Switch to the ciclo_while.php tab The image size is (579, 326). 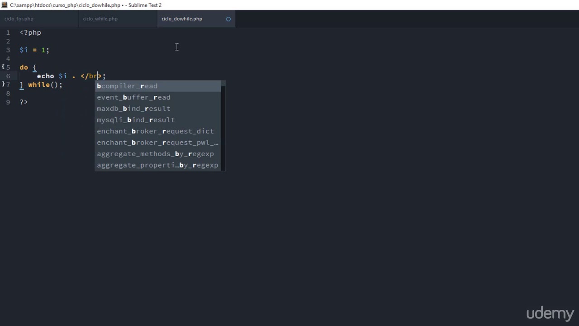coord(100,19)
